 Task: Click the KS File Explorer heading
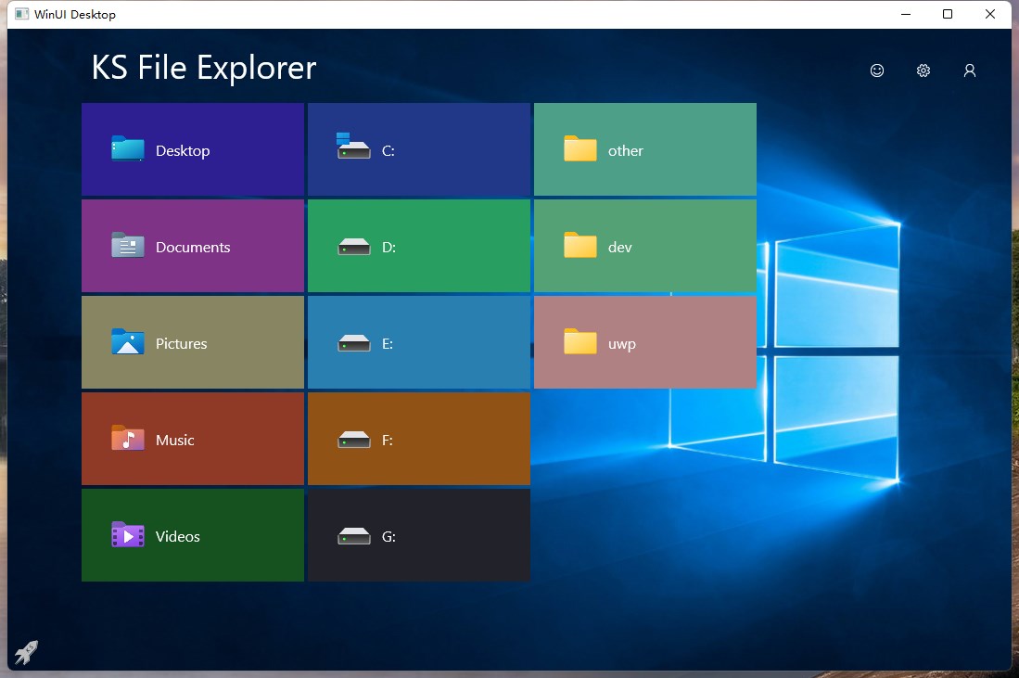pos(203,68)
